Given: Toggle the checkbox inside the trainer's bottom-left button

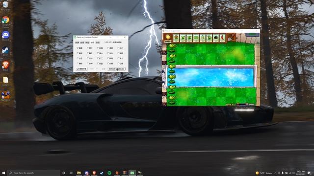Looking at the screenshot, I should point(78,69).
